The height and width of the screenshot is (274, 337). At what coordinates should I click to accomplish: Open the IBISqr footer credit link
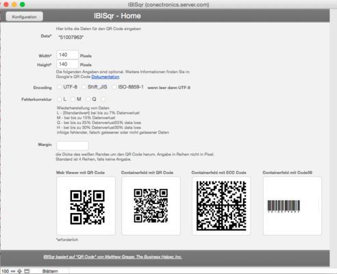coord(112,257)
